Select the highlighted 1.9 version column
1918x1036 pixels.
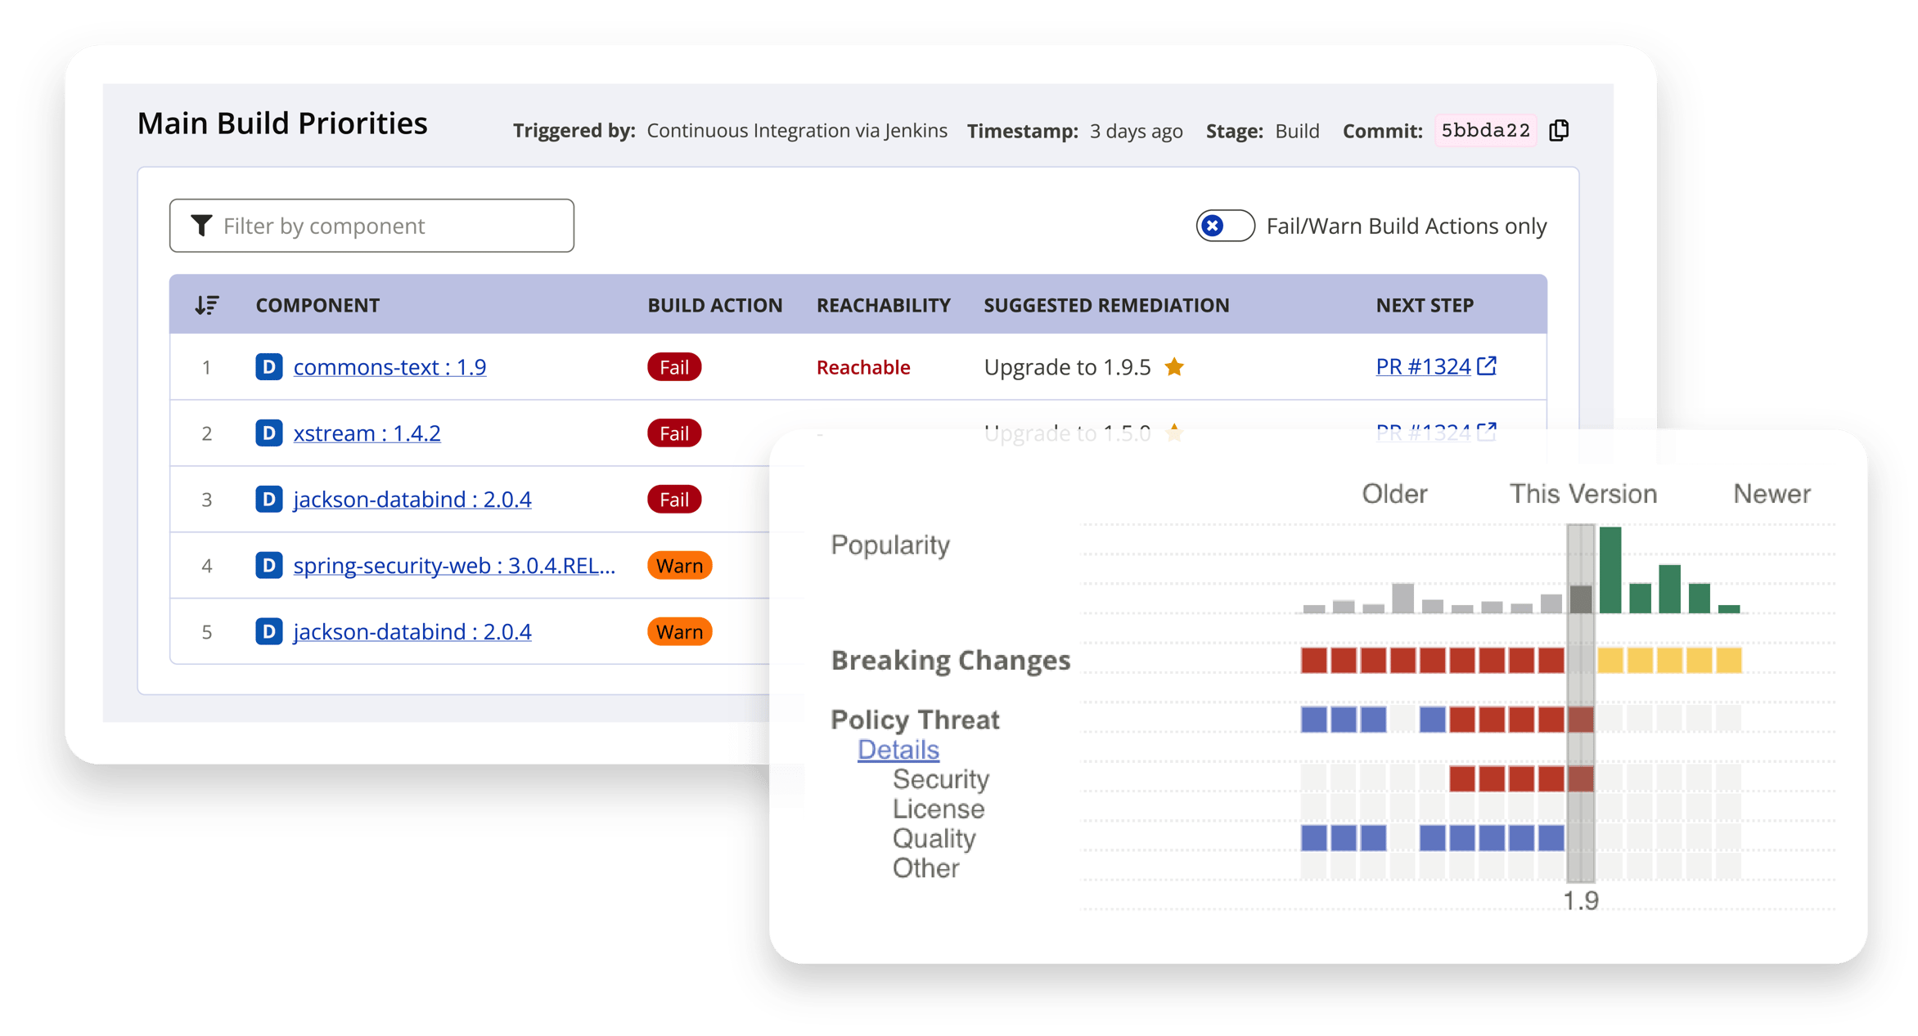1581,703
